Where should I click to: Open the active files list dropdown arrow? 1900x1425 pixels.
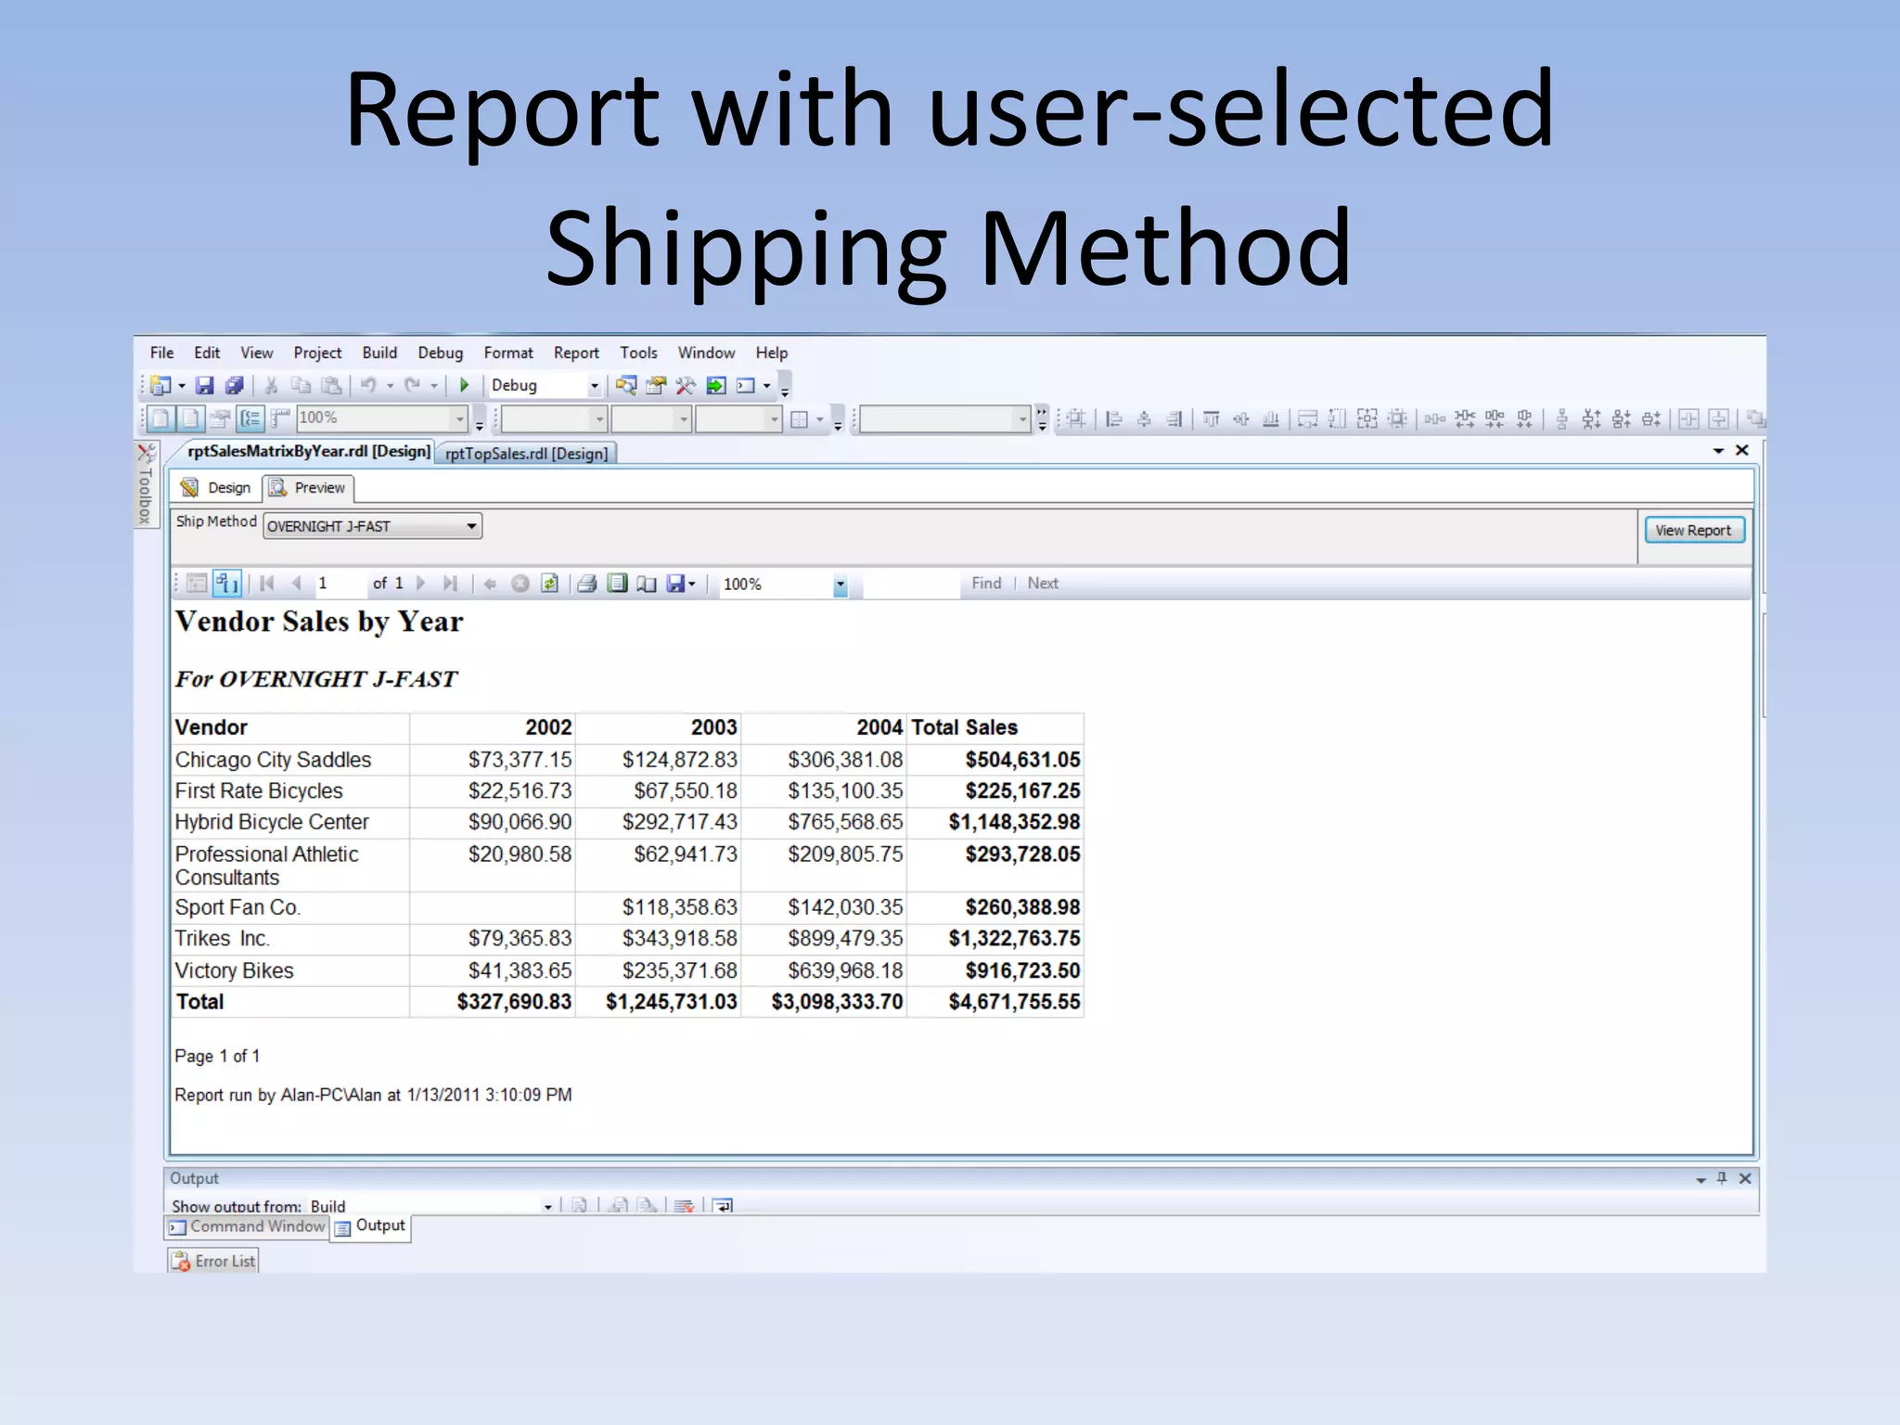1718,451
